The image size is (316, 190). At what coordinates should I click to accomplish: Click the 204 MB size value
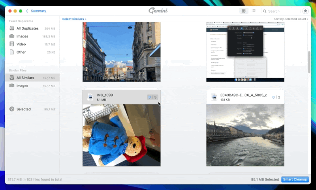(50, 28)
